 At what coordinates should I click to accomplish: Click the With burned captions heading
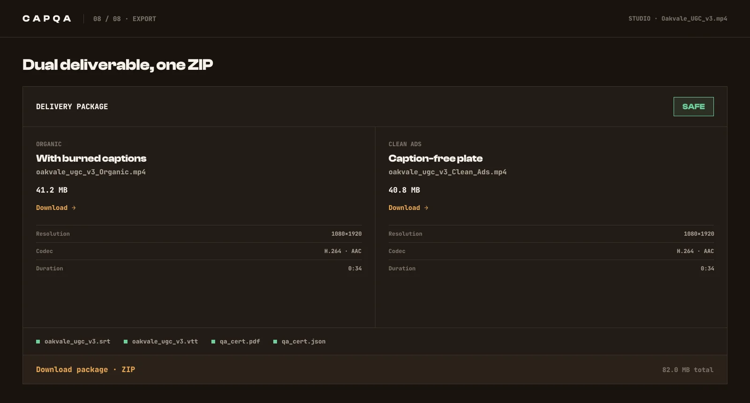coord(91,158)
